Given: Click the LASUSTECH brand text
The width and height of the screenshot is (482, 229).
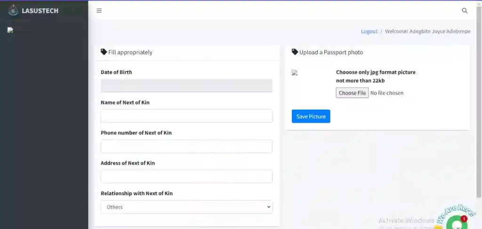Looking at the screenshot, I should 40,11.
